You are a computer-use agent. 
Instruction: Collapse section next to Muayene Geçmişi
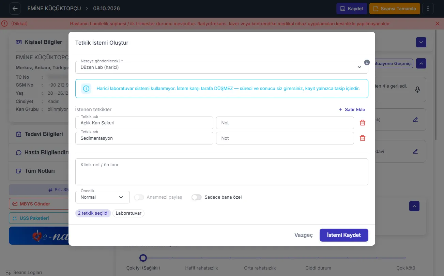[x=421, y=63]
